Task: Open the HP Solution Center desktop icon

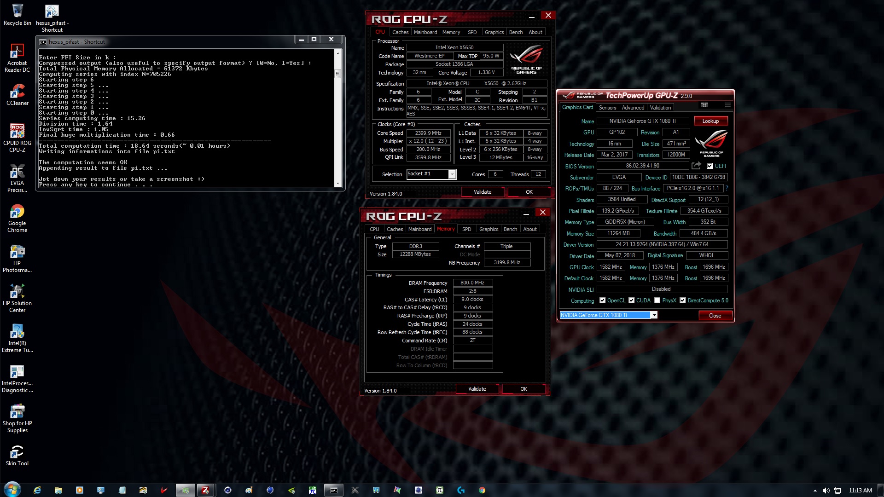Action: click(x=17, y=298)
